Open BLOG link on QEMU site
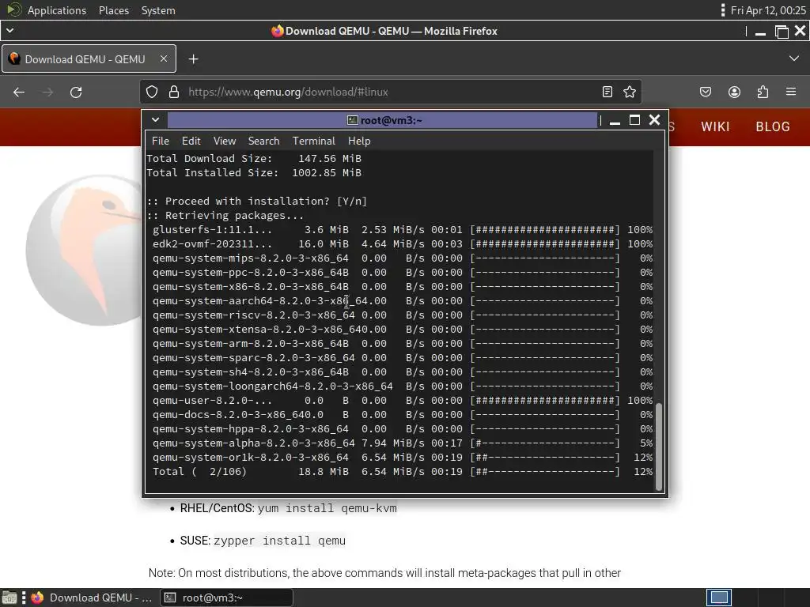810x607 pixels. pyautogui.click(x=773, y=127)
